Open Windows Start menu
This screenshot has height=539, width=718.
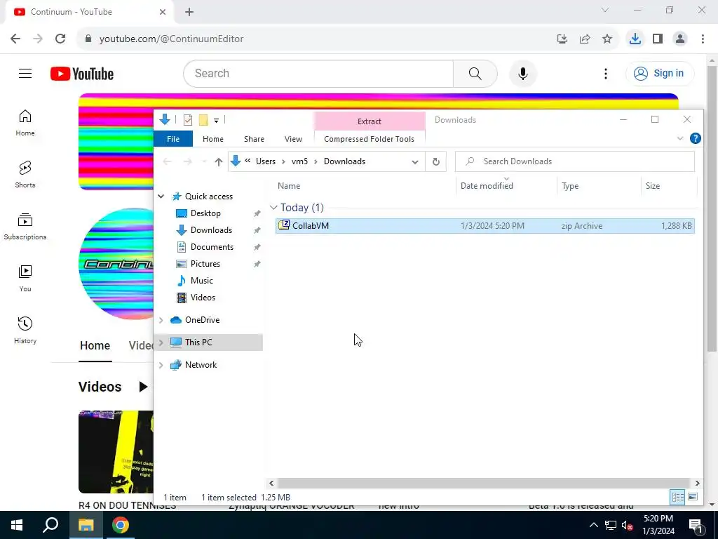click(x=17, y=525)
